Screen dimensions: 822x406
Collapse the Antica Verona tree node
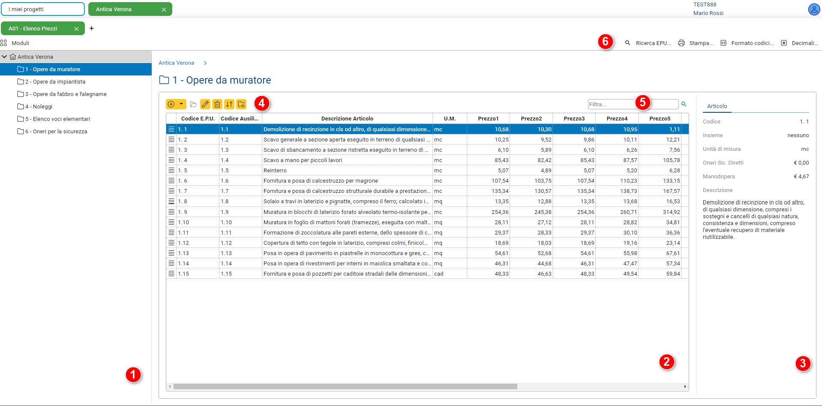pyautogui.click(x=5, y=57)
